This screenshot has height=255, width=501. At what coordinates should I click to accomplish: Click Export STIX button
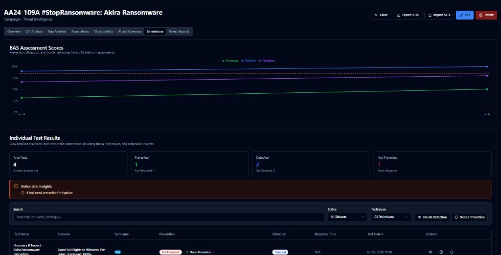(408, 15)
